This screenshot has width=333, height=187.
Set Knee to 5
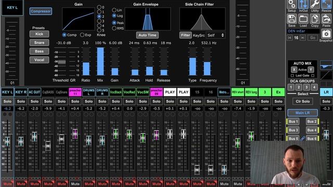click(x=99, y=30)
